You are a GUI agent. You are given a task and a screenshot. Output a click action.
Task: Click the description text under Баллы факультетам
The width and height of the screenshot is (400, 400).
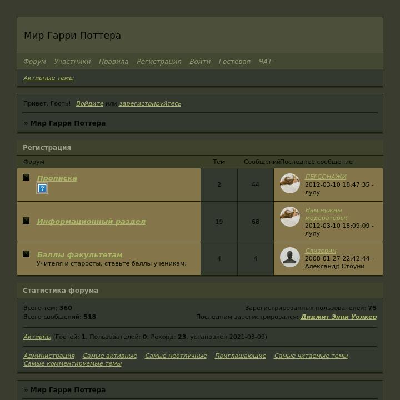112,263
